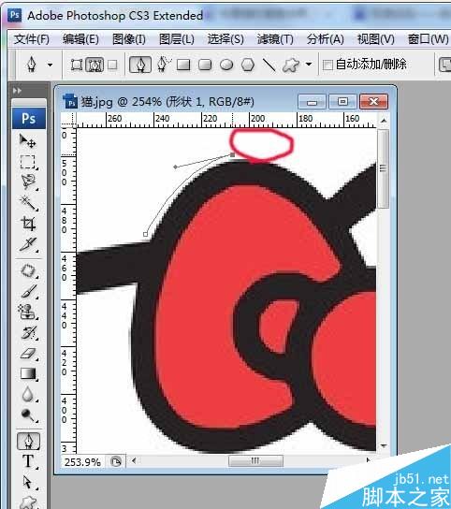Screen dimensions: 451x509
Task: Select the Horizontal Type tool
Action: (x=28, y=461)
